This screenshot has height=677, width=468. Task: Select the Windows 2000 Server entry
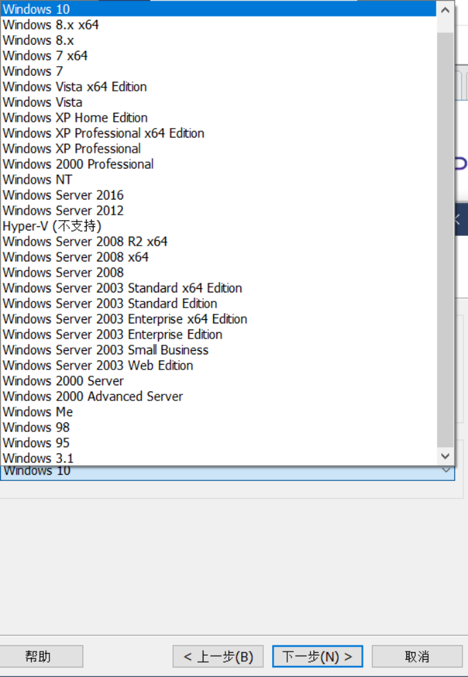pos(219,381)
